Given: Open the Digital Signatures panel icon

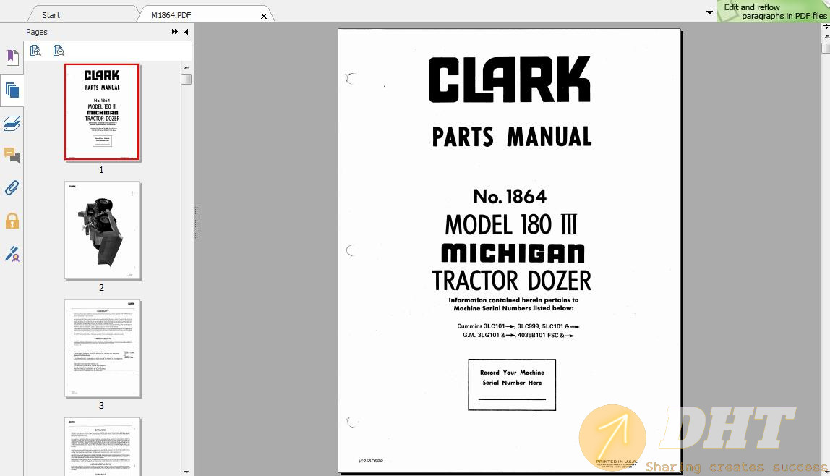Looking at the screenshot, I should (12, 254).
